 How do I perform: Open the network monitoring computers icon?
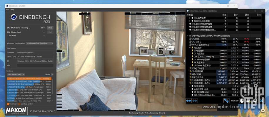click(x=226, y=101)
